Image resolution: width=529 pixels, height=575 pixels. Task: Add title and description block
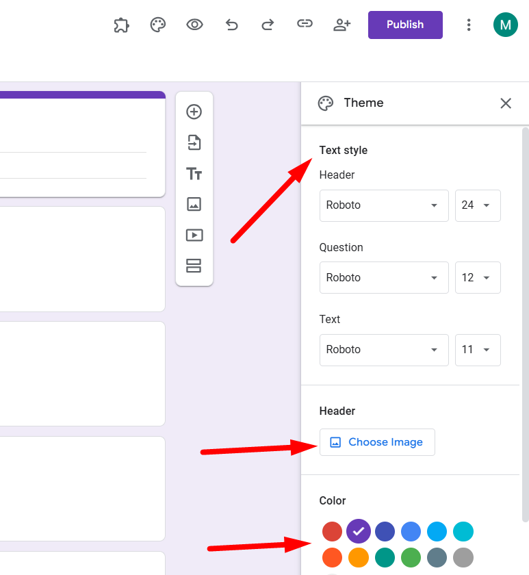point(194,174)
